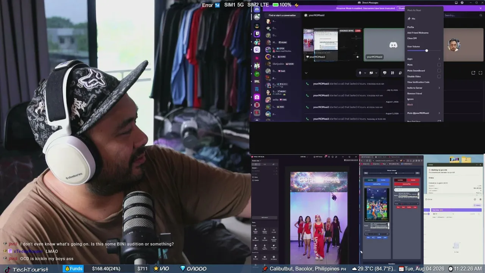Open the pink folder server icon
The height and width of the screenshot is (273, 485).
[x=257, y=58]
